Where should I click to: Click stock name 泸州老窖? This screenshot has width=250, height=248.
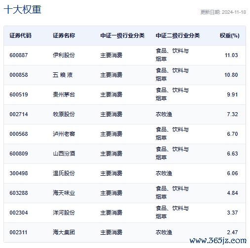64,134
